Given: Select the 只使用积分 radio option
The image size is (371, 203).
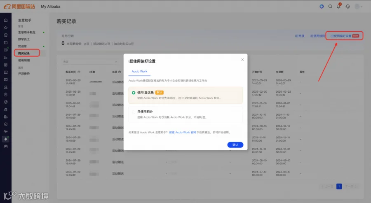Looking at the screenshot, I should coord(134,112).
